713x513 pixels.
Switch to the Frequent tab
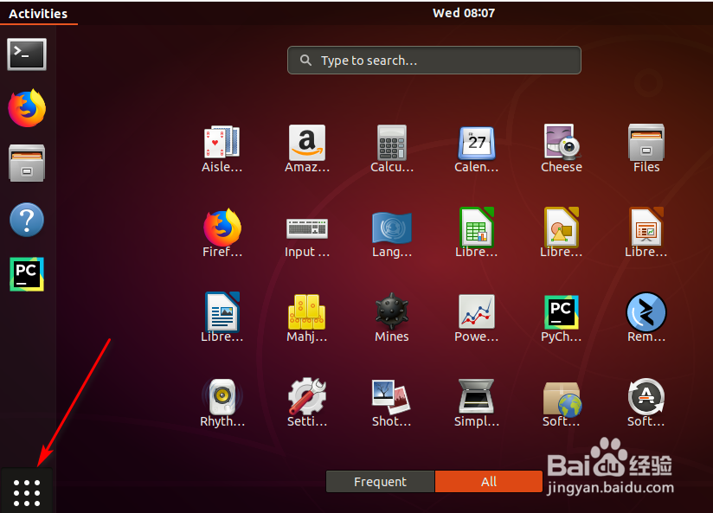(x=380, y=481)
